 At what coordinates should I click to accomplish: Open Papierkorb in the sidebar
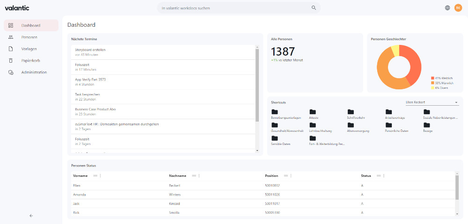coord(30,60)
